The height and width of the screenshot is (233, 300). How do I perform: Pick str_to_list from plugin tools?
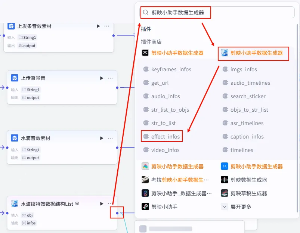click(x=160, y=123)
